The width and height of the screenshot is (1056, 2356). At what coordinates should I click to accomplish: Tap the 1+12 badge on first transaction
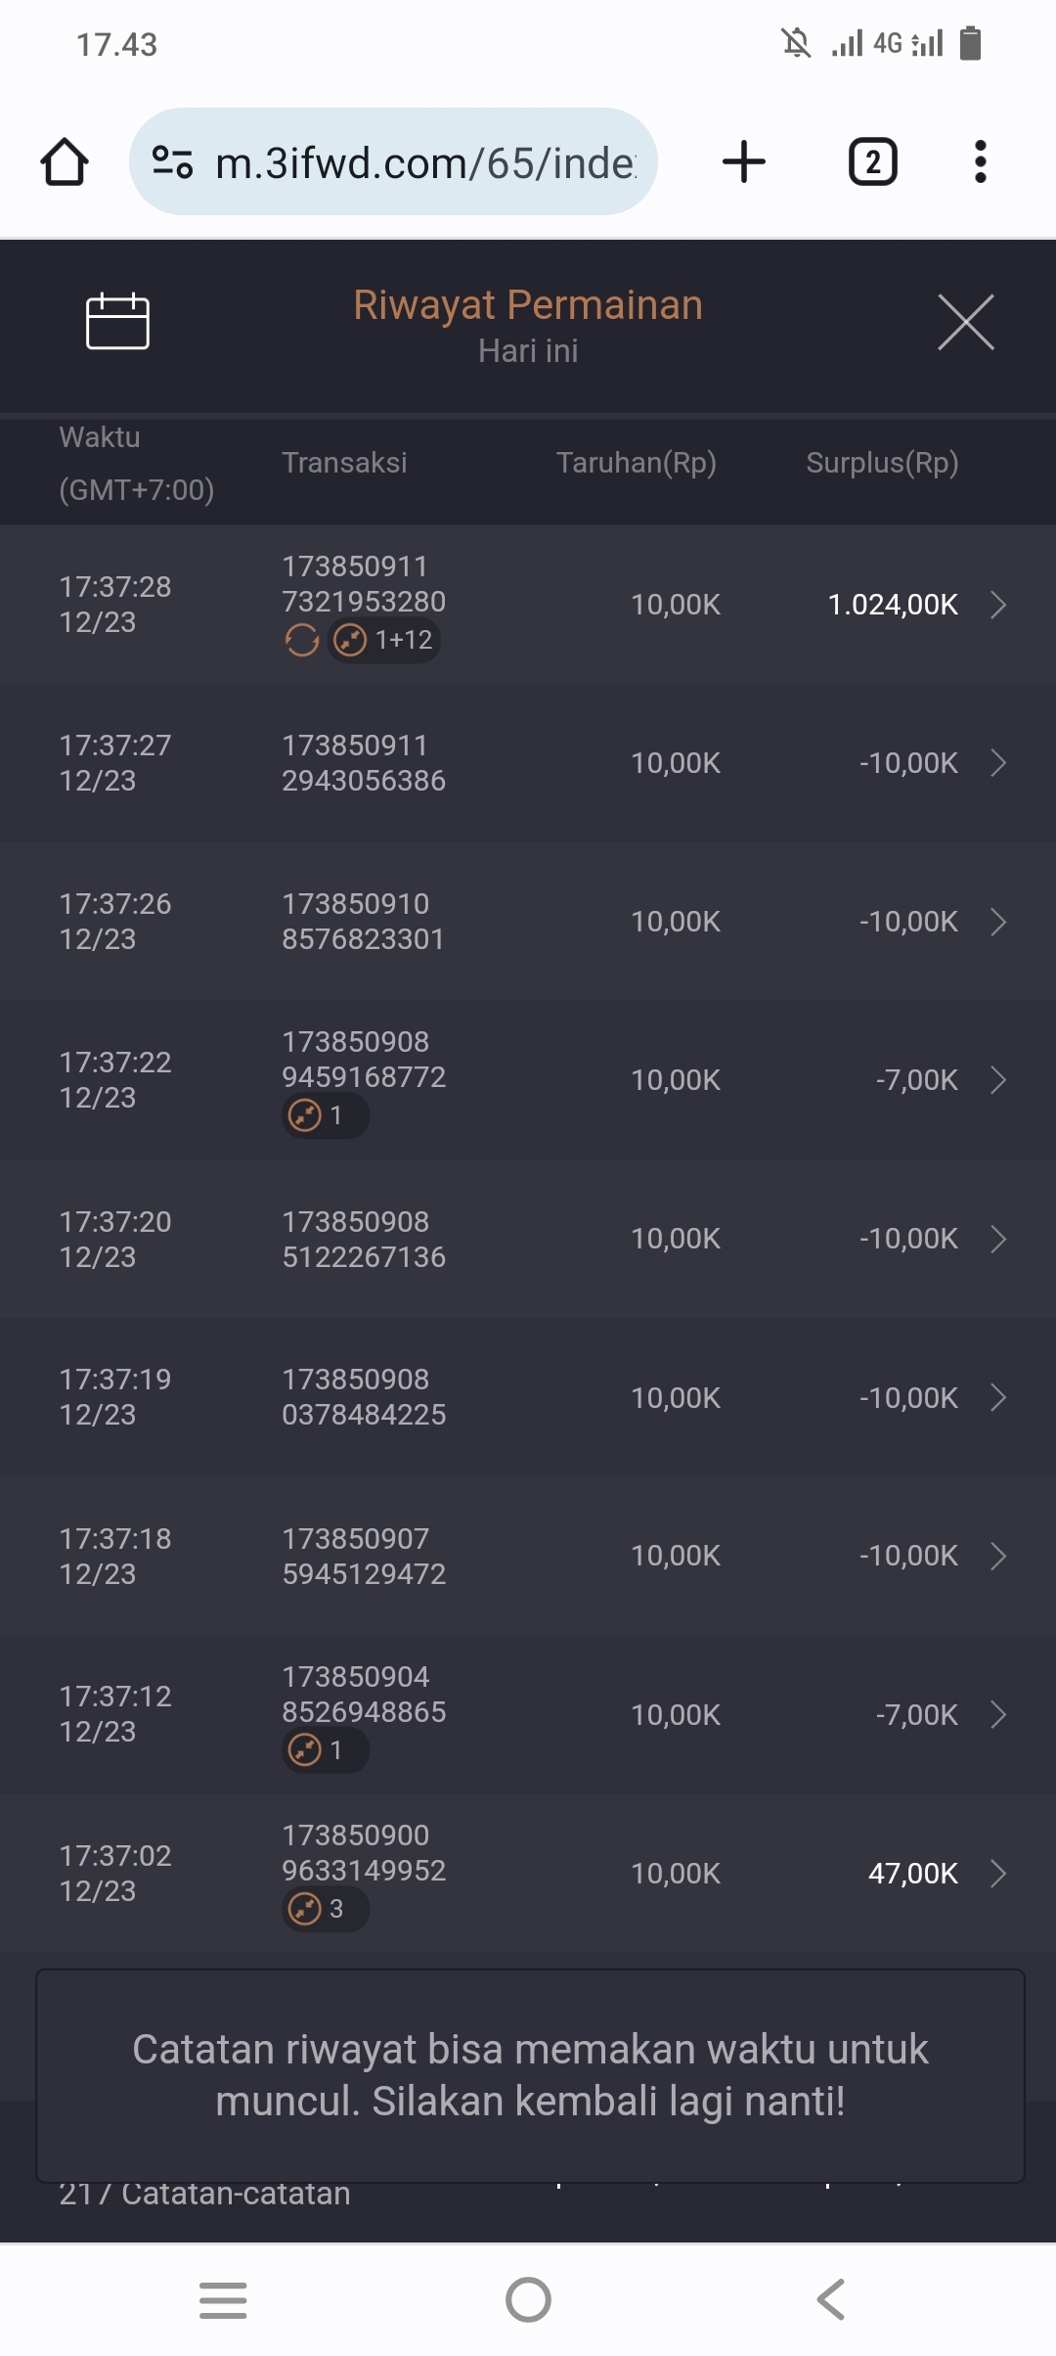(383, 641)
